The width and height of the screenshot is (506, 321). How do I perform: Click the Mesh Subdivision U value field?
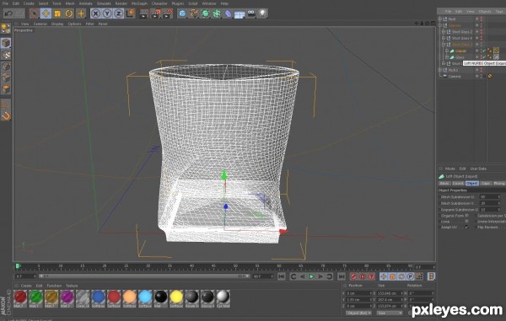pos(489,197)
